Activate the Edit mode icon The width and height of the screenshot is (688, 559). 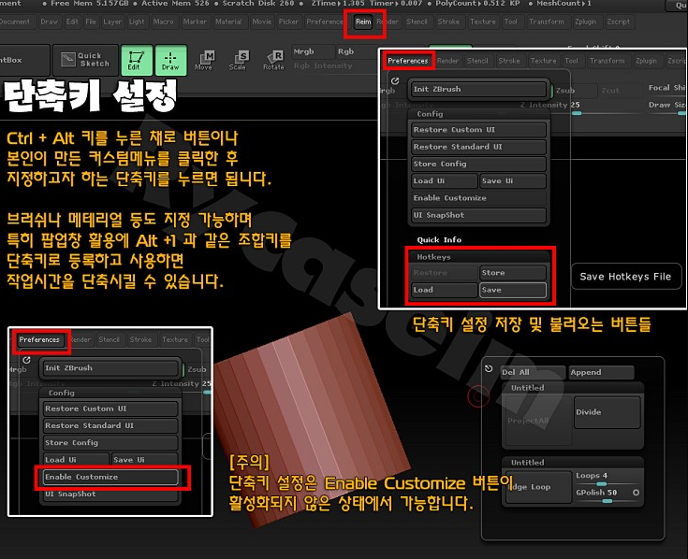click(x=137, y=60)
